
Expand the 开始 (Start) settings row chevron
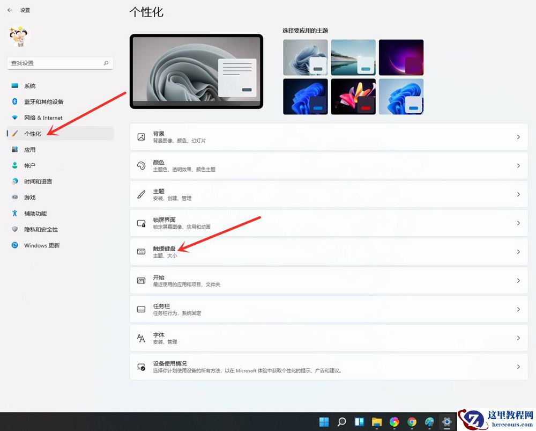point(518,280)
